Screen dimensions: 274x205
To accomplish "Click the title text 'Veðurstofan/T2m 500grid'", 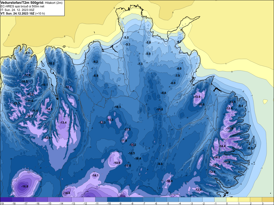I will (x=22, y=3).
